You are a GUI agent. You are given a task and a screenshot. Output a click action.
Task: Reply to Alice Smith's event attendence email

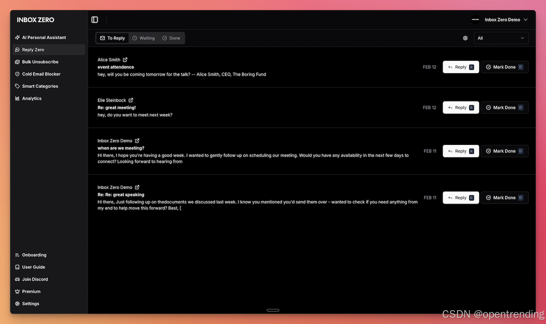pos(461,67)
